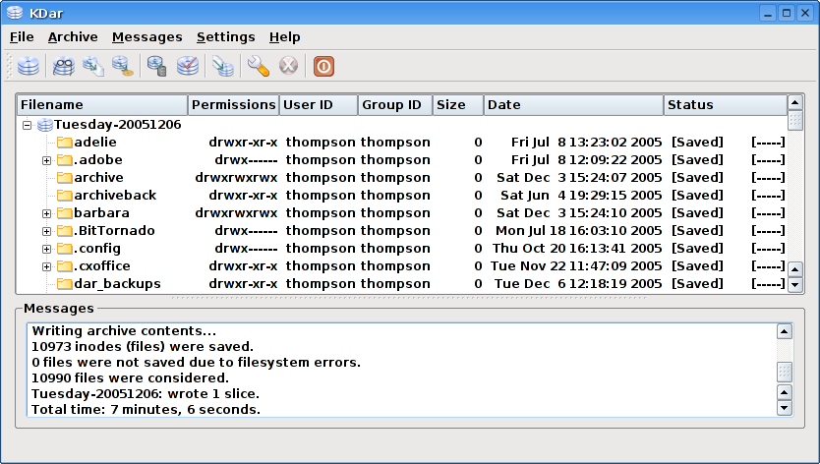
Task: Sort by the Filename column header
Action: (102, 105)
